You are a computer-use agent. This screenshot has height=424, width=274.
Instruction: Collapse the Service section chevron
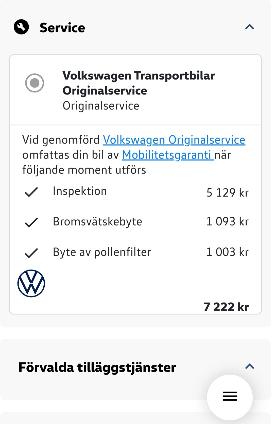[250, 27]
